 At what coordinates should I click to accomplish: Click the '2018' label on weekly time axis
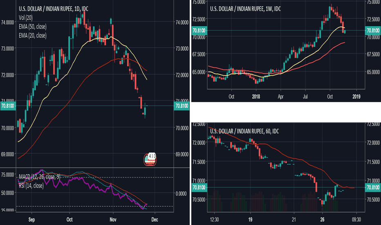pos(256,97)
